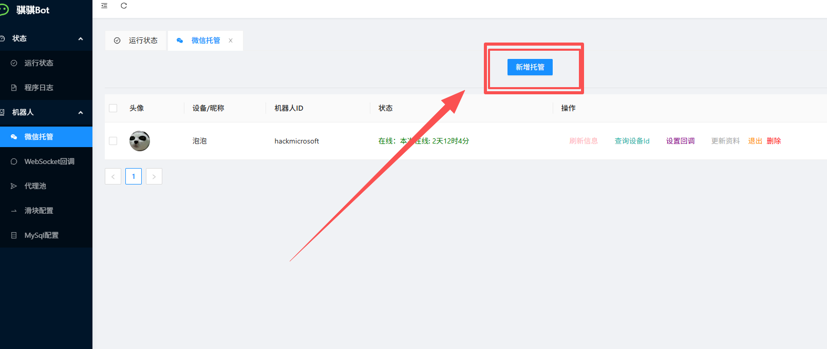The width and height of the screenshot is (827, 349).
Task: Open WebSocket回调 sidebar item
Action: pos(49,161)
